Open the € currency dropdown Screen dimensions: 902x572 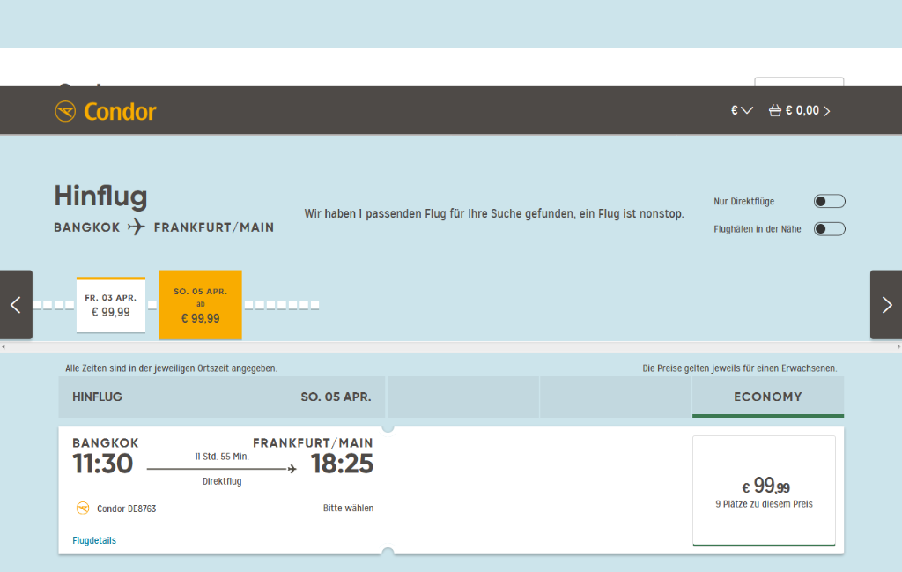click(x=742, y=111)
